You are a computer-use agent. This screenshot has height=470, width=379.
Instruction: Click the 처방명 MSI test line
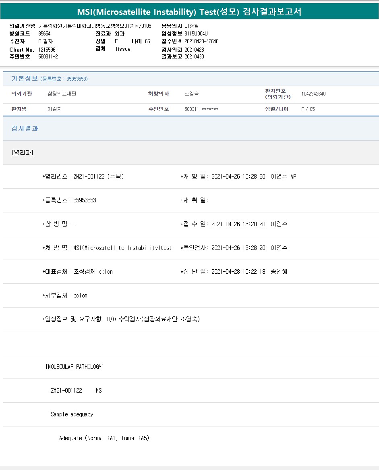point(107,248)
